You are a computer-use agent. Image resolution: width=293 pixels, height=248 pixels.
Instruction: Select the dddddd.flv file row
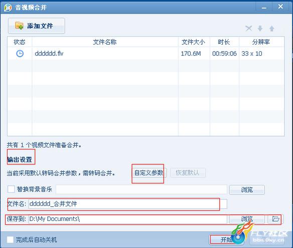click(x=146, y=54)
